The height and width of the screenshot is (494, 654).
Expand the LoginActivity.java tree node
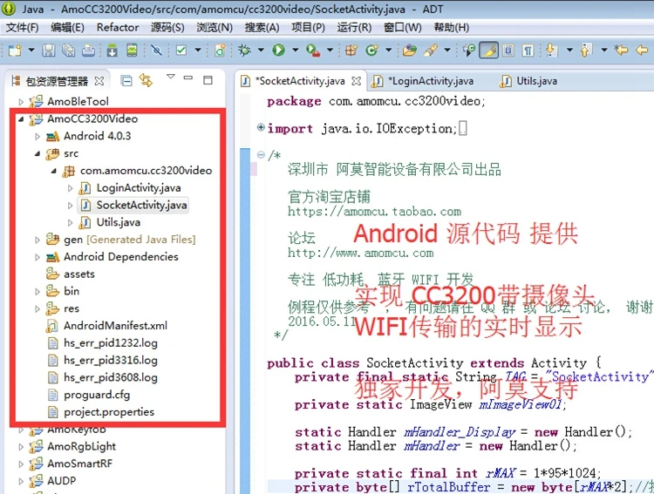(70, 188)
